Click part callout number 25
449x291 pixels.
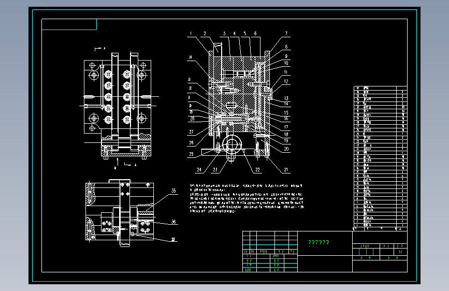click(x=191, y=154)
